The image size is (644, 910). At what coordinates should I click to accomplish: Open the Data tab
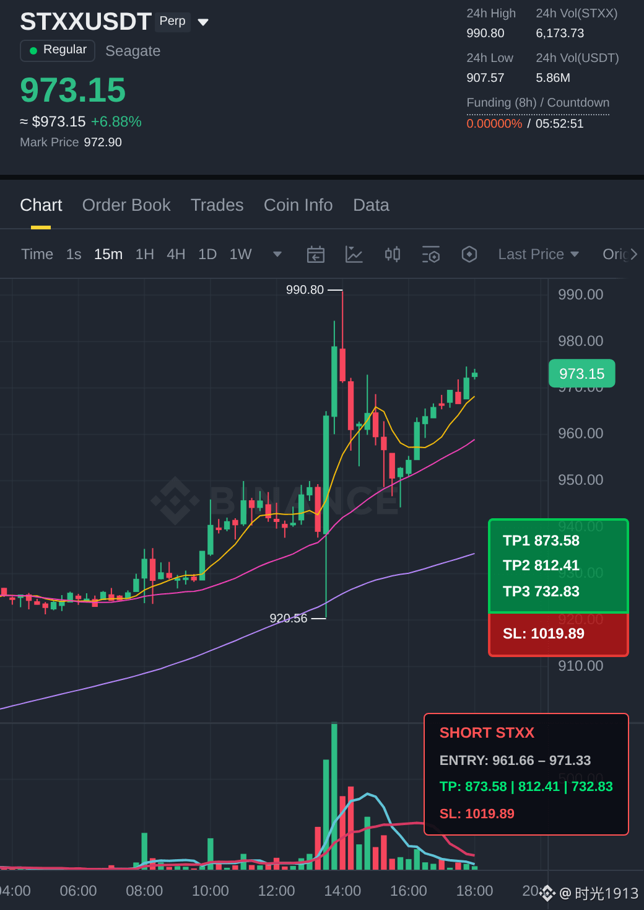(371, 205)
